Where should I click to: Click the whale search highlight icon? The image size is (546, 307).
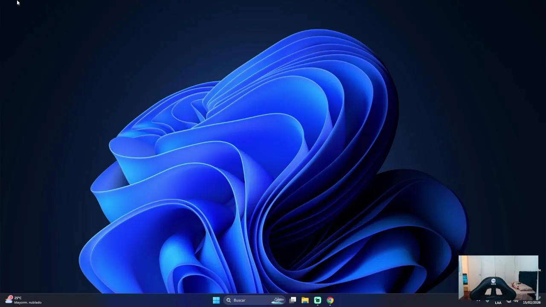click(x=278, y=300)
